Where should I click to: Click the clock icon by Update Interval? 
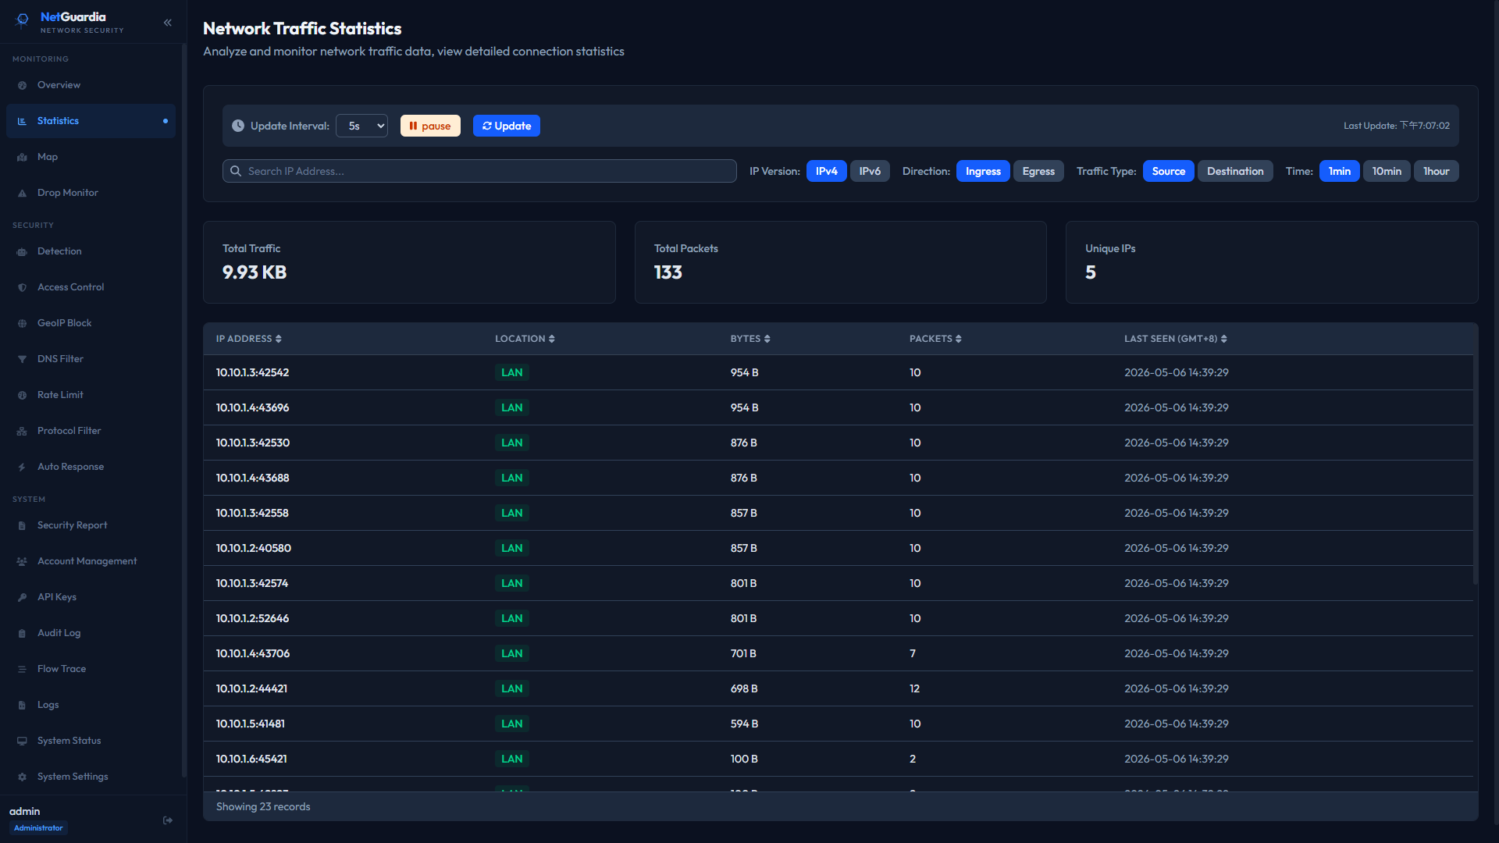tap(238, 126)
